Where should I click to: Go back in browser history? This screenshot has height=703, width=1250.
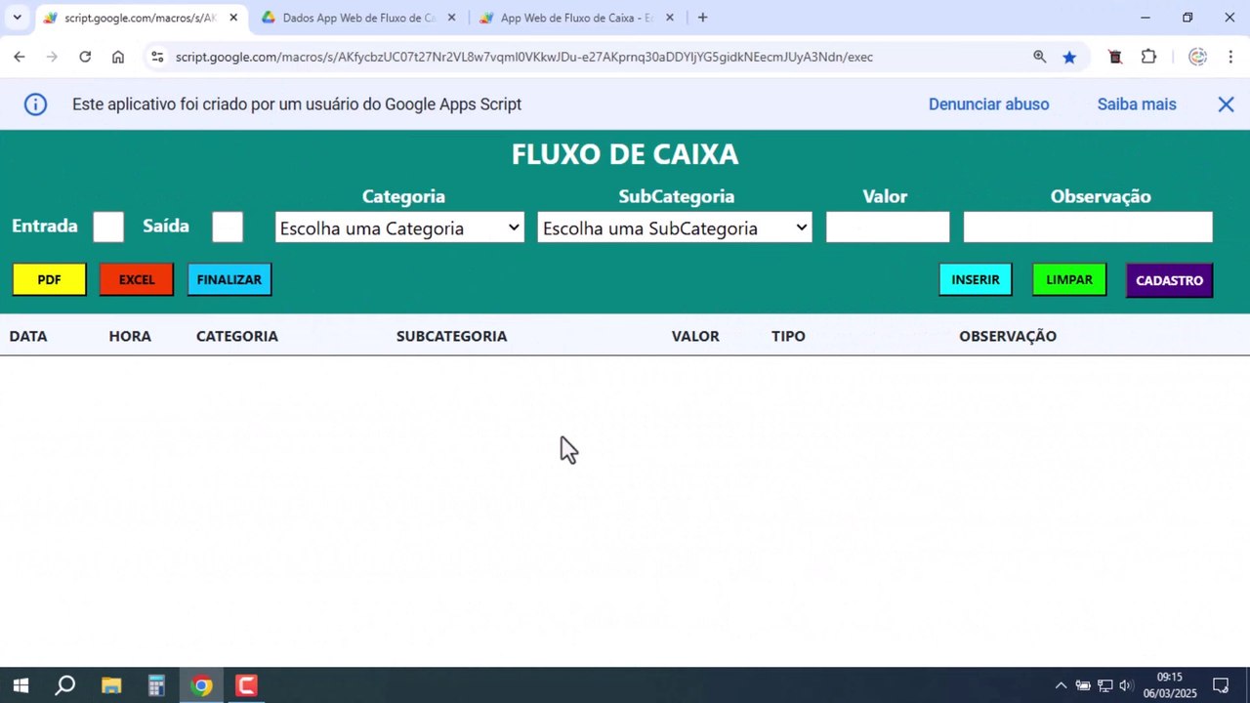(20, 57)
